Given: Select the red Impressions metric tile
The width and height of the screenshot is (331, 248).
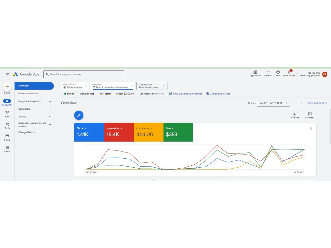Looking at the screenshot, I should pos(118,132).
